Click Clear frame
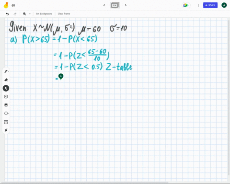The width and height of the screenshot is (230, 184). (x=64, y=14)
